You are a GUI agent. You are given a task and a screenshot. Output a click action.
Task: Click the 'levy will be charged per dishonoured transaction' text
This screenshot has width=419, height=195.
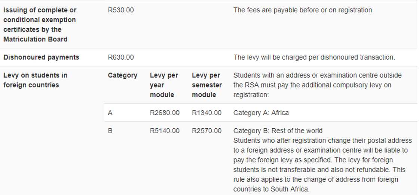coord(314,57)
